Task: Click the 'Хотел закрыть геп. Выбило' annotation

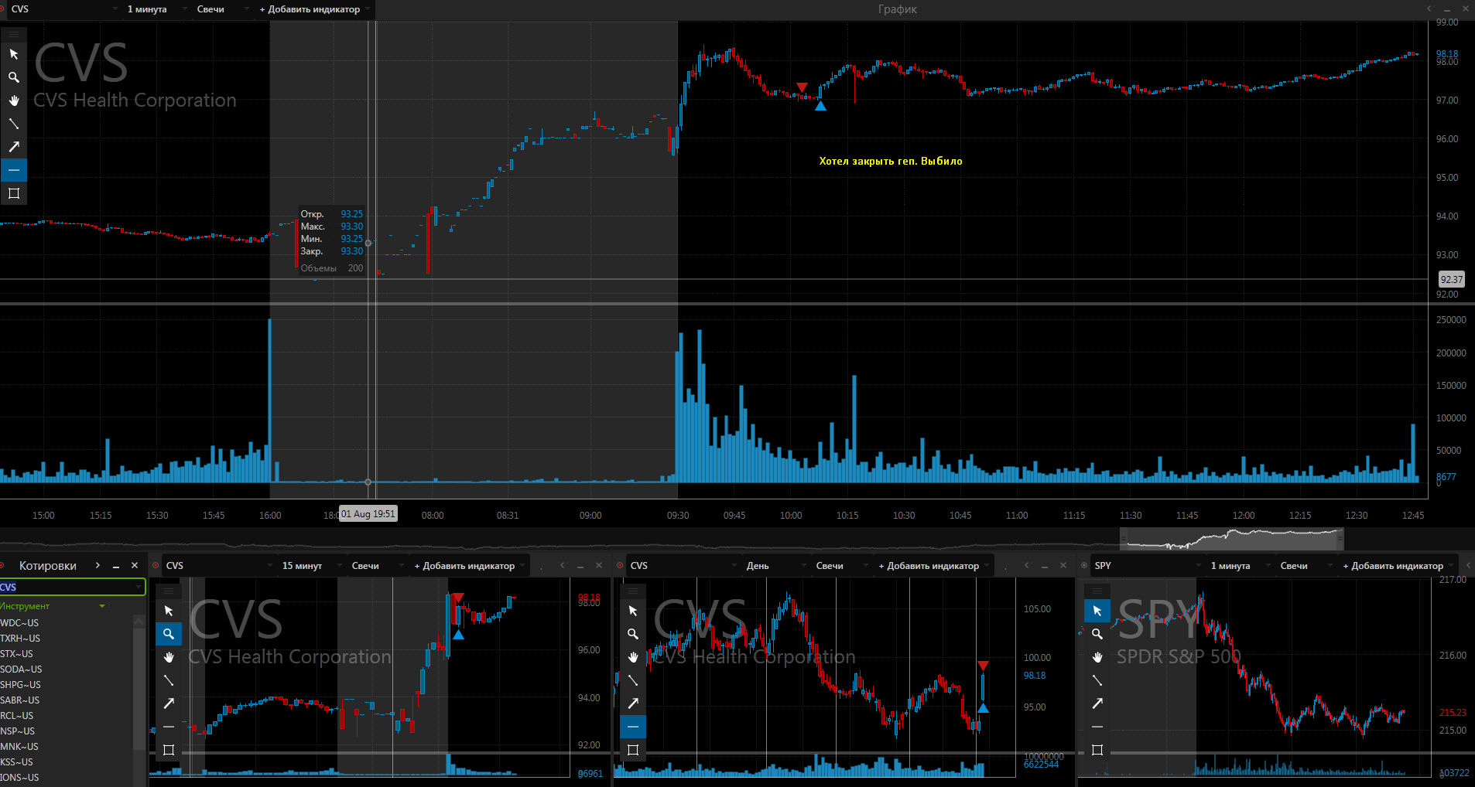Action: click(891, 161)
